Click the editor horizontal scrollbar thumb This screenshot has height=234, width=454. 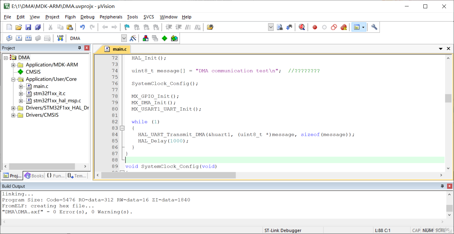[169, 175]
